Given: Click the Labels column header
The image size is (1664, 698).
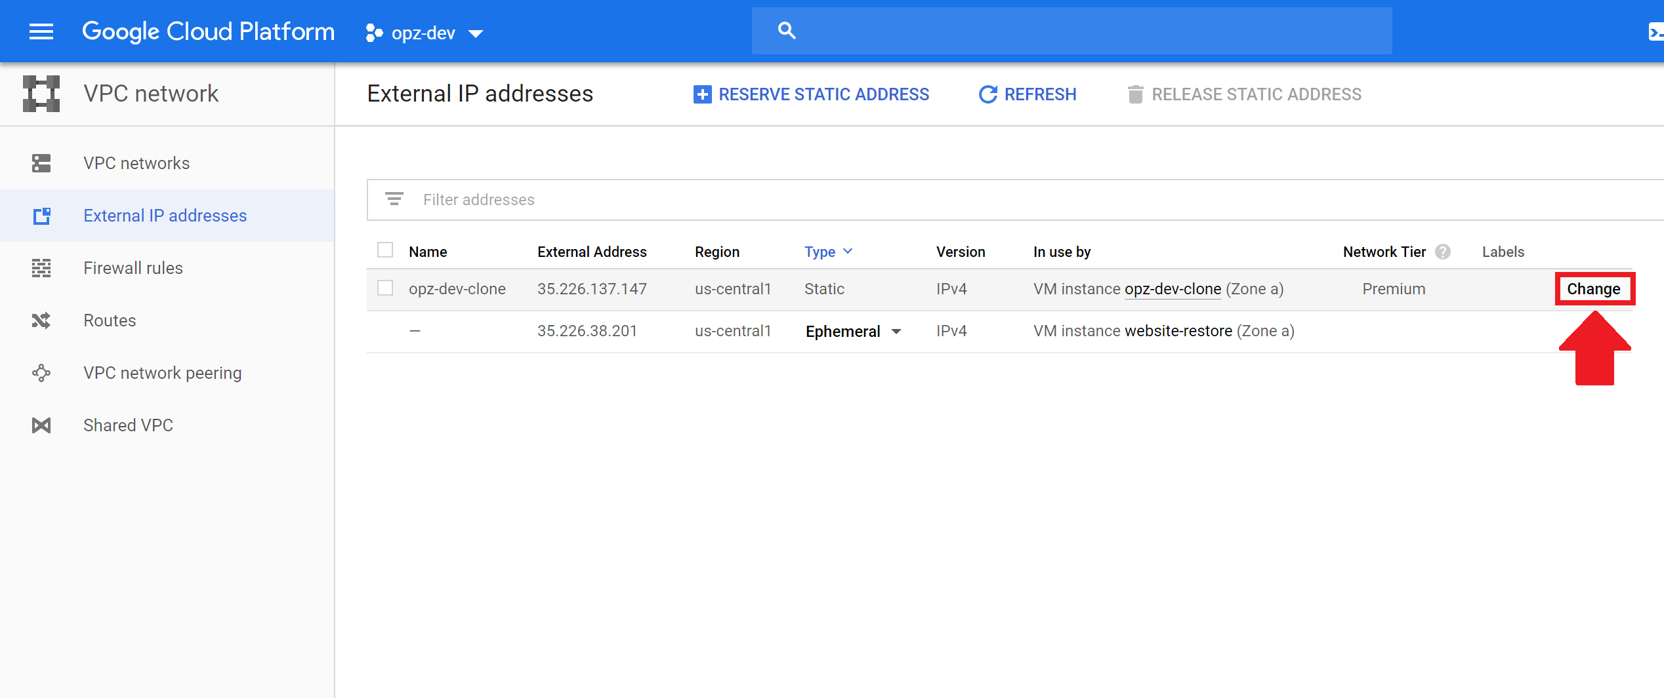Looking at the screenshot, I should 1503,252.
